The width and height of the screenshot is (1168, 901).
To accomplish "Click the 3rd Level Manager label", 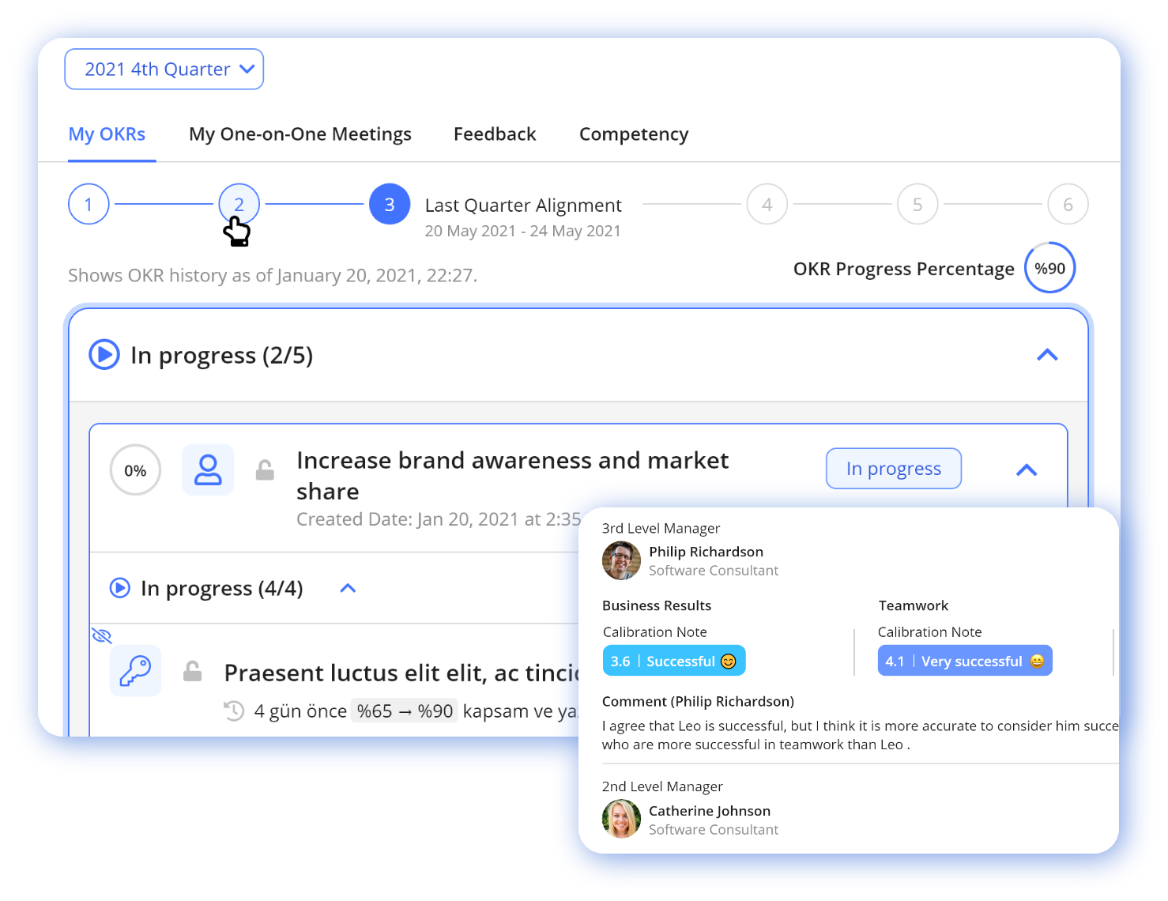I will coord(661,528).
